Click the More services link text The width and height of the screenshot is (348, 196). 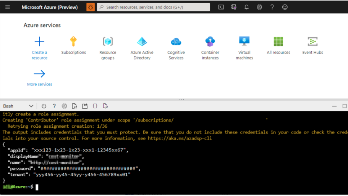tap(39, 84)
